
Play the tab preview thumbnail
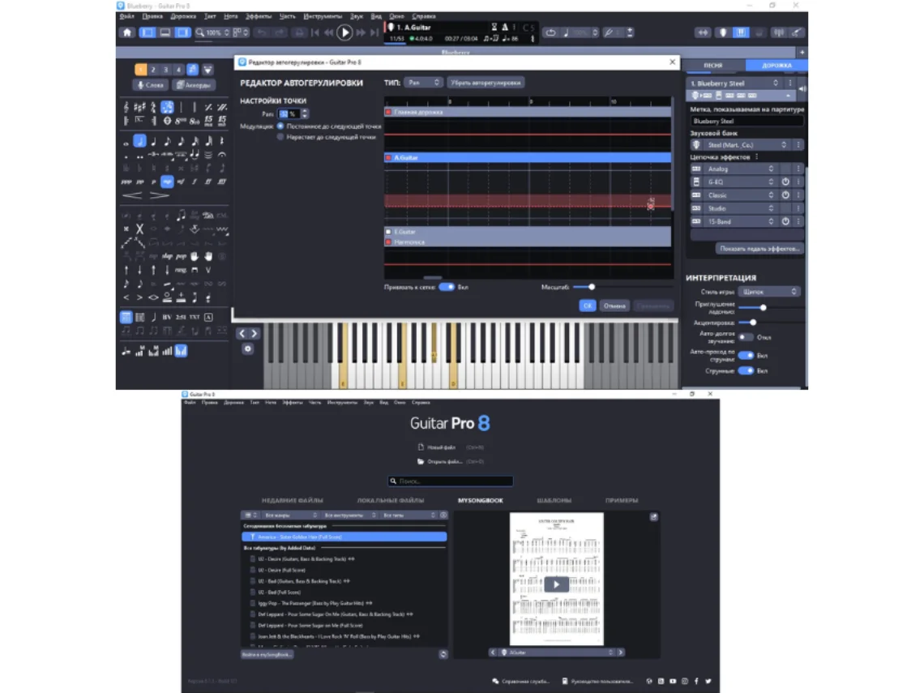[x=556, y=584]
